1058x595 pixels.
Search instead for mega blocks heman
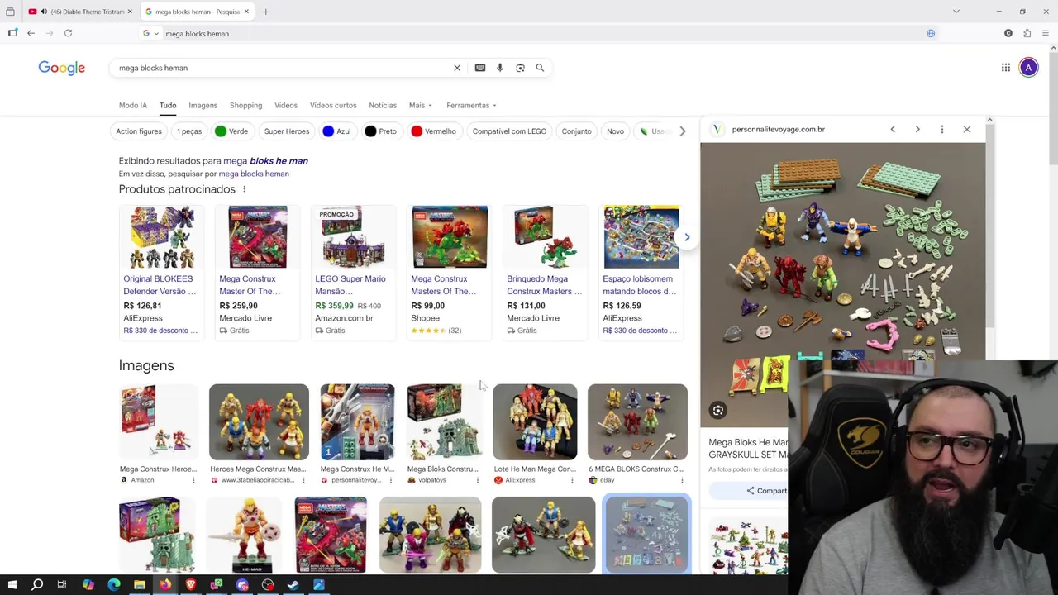254,174
